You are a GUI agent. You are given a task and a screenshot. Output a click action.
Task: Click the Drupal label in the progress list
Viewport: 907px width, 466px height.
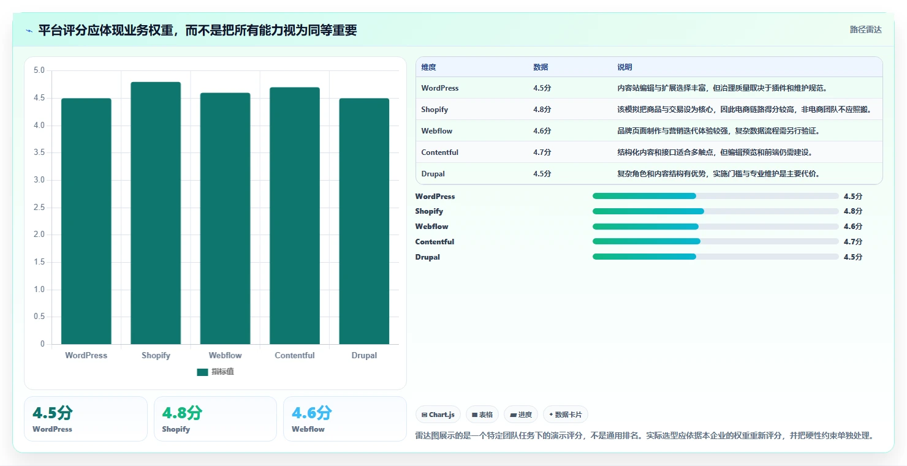click(427, 257)
